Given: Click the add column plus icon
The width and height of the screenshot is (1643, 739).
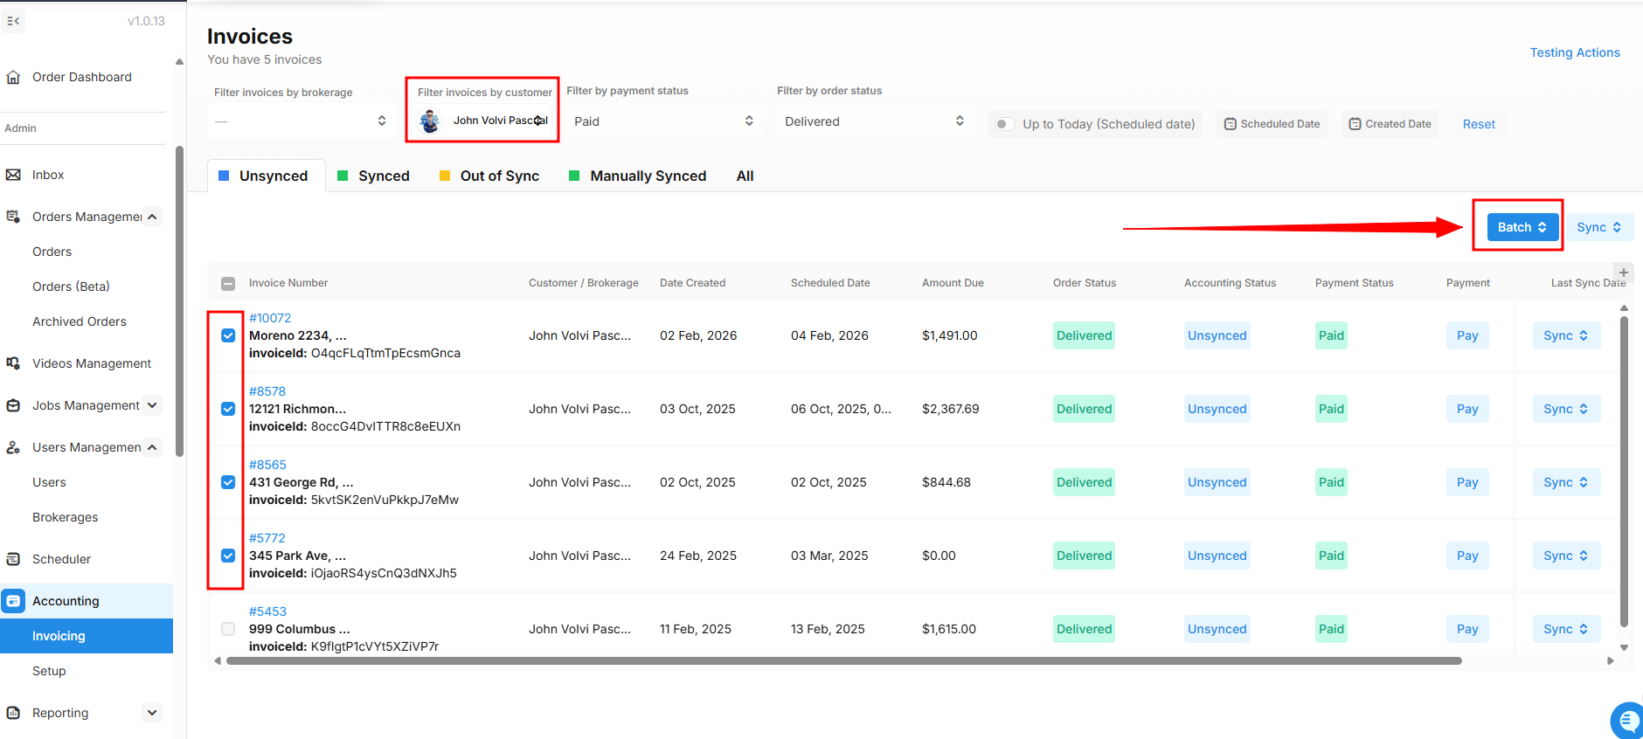Looking at the screenshot, I should (x=1623, y=273).
